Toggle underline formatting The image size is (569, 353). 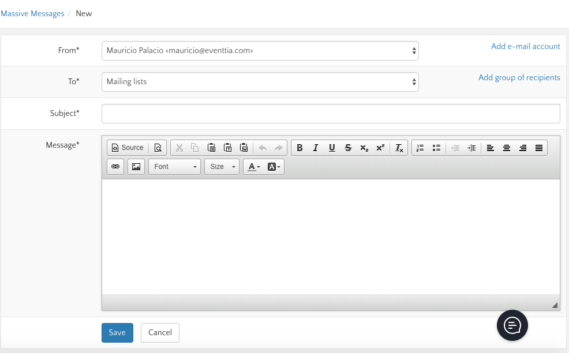pyautogui.click(x=332, y=148)
